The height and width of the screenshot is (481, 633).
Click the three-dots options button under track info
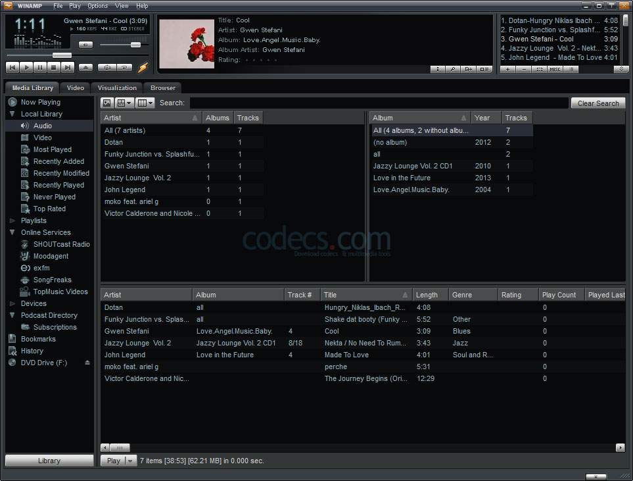tap(438, 70)
